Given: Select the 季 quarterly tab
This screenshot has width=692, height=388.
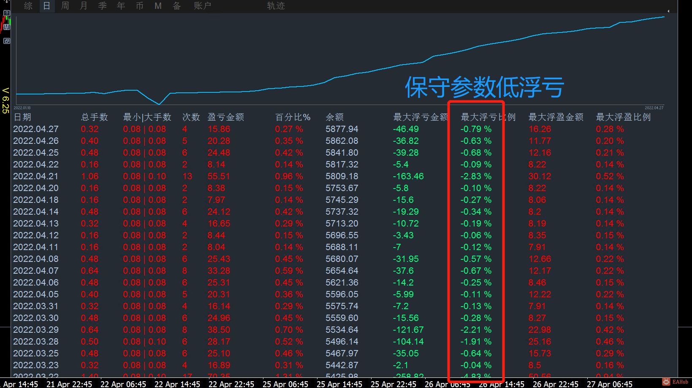Looking at the screenshot, I should (102, 6).
